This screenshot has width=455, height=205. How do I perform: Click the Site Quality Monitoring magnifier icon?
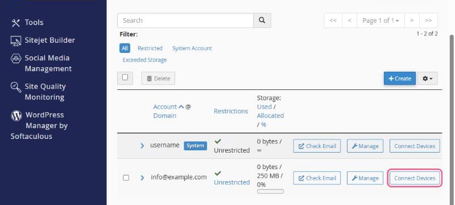coord(16,87)
